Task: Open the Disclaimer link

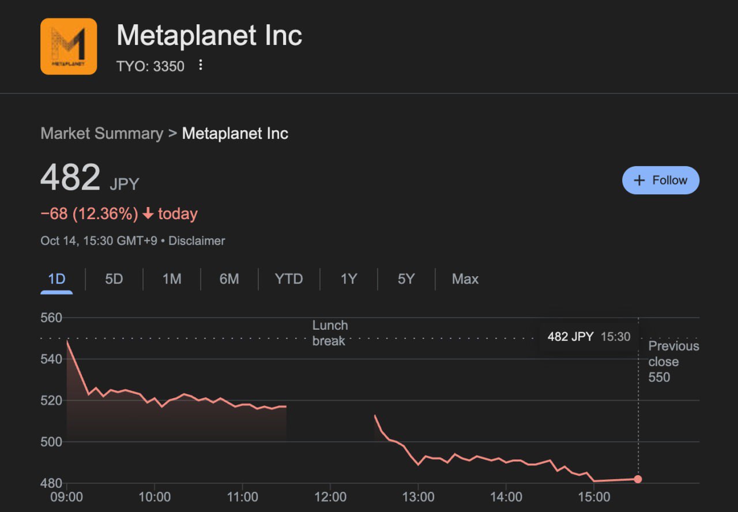Action: (x=197, y=240)
